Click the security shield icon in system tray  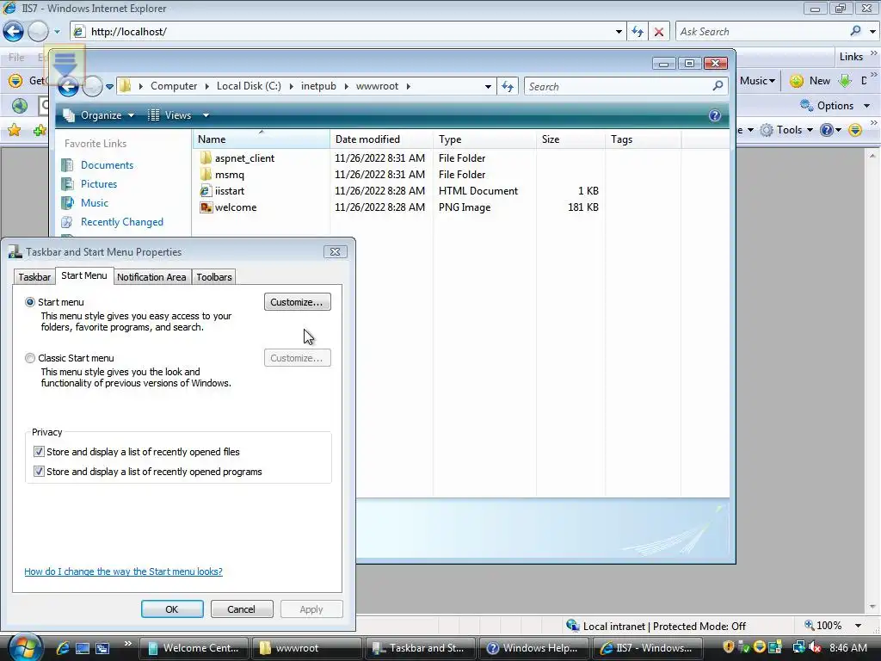click(728, 647)
